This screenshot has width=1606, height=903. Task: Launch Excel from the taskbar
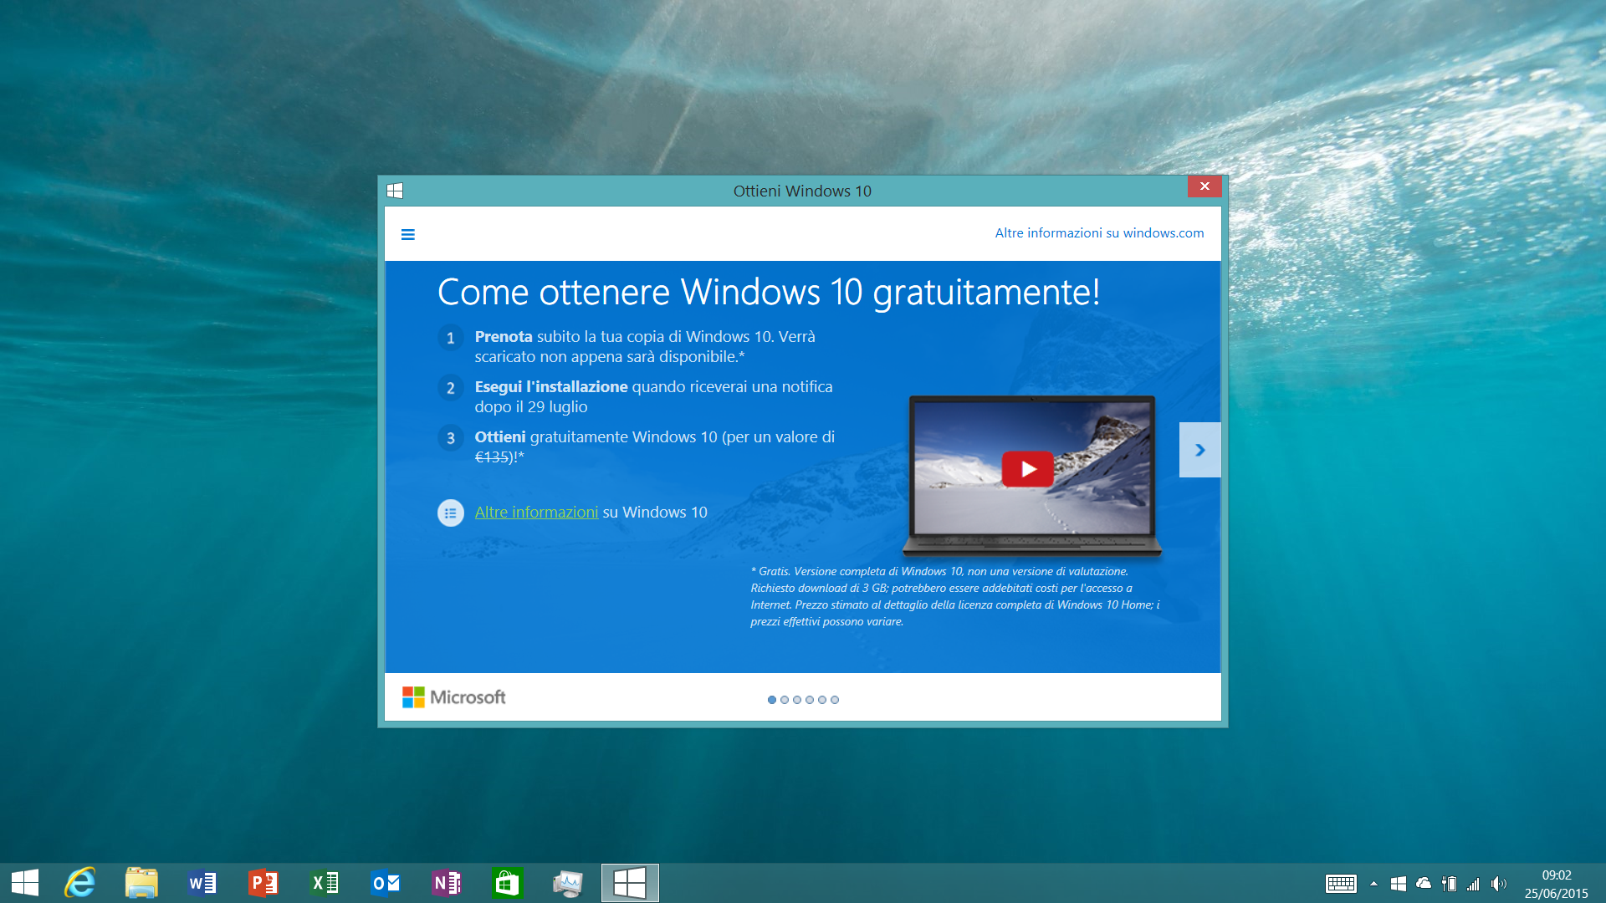coord(325,883)
